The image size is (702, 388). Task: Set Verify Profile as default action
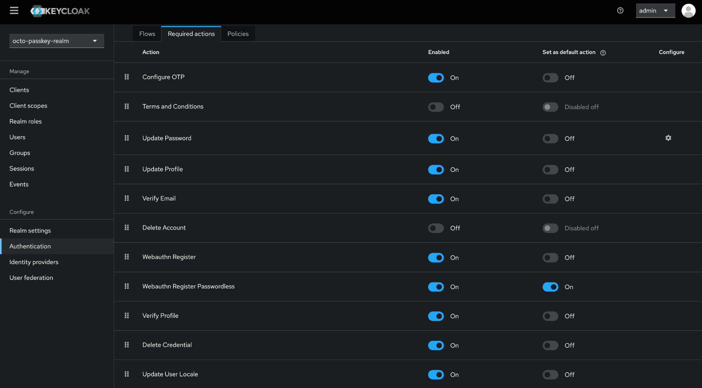click(550, 316)
